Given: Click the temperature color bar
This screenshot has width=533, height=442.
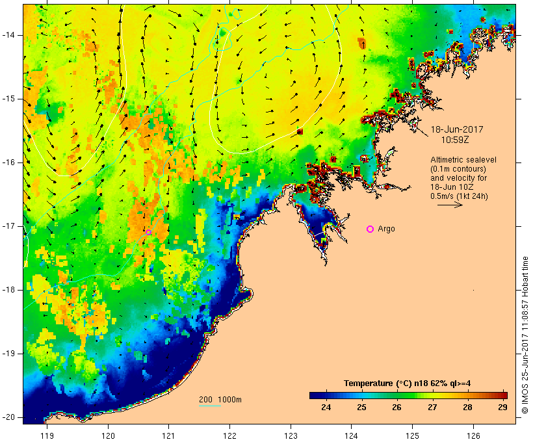Looking at the screenshot, I should click(x=408, y=395).
